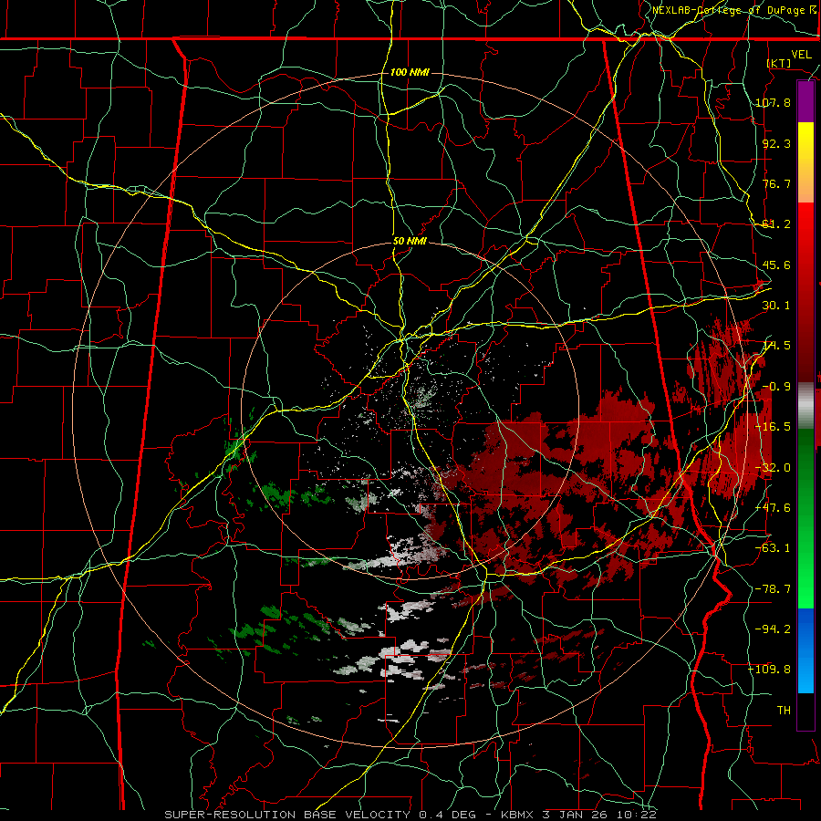
Task: Select the -109.8 velocity scale value
Action: [769, 670]
